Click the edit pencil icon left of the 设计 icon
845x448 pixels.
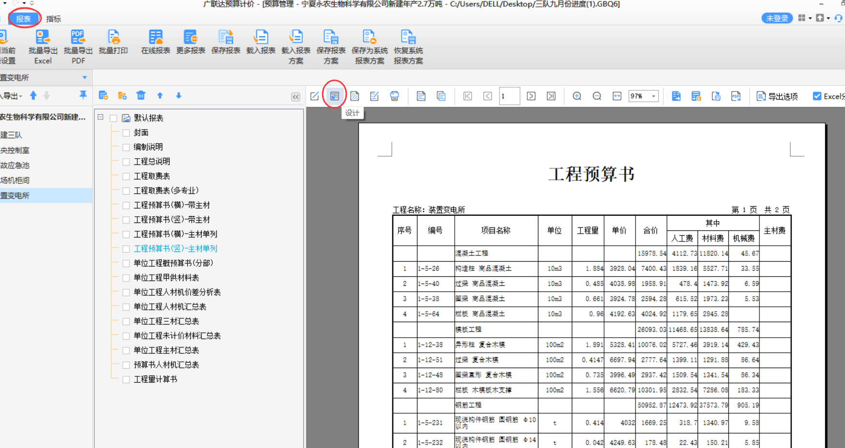pyautogui.click(x=315, y=96)
